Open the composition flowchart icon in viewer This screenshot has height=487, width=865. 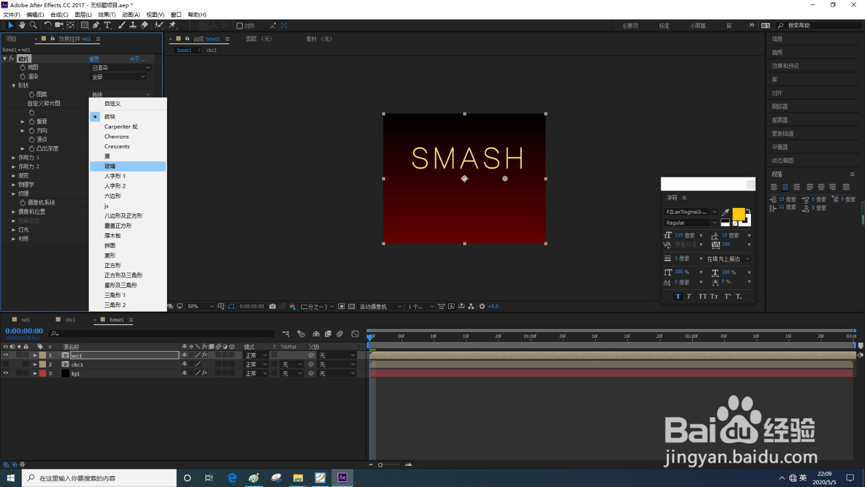coord(471,306)
